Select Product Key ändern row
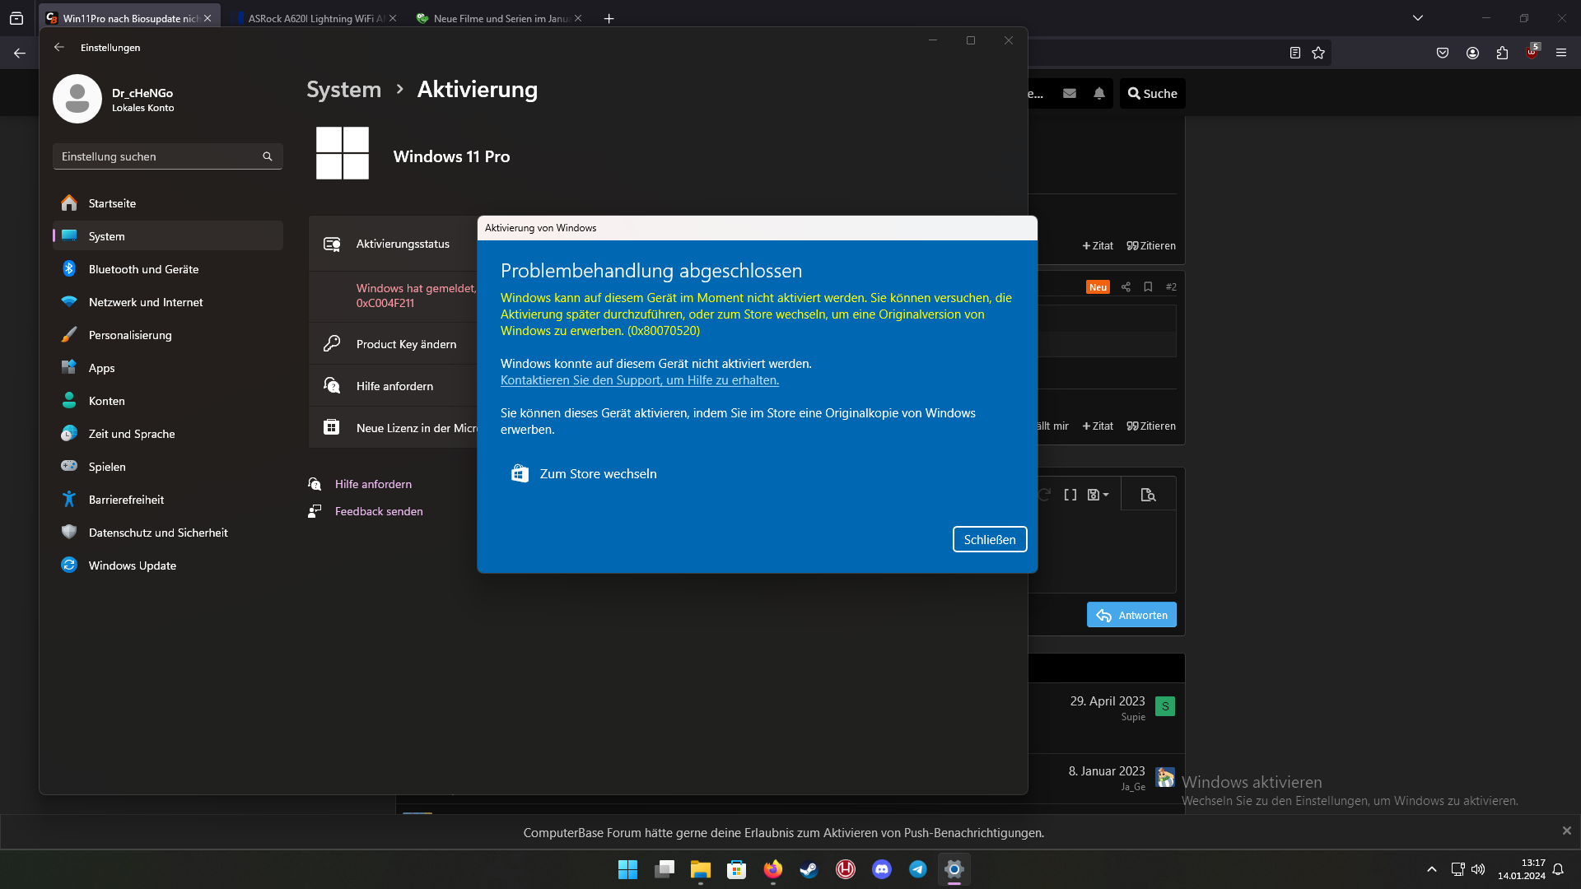 (406, 344)
